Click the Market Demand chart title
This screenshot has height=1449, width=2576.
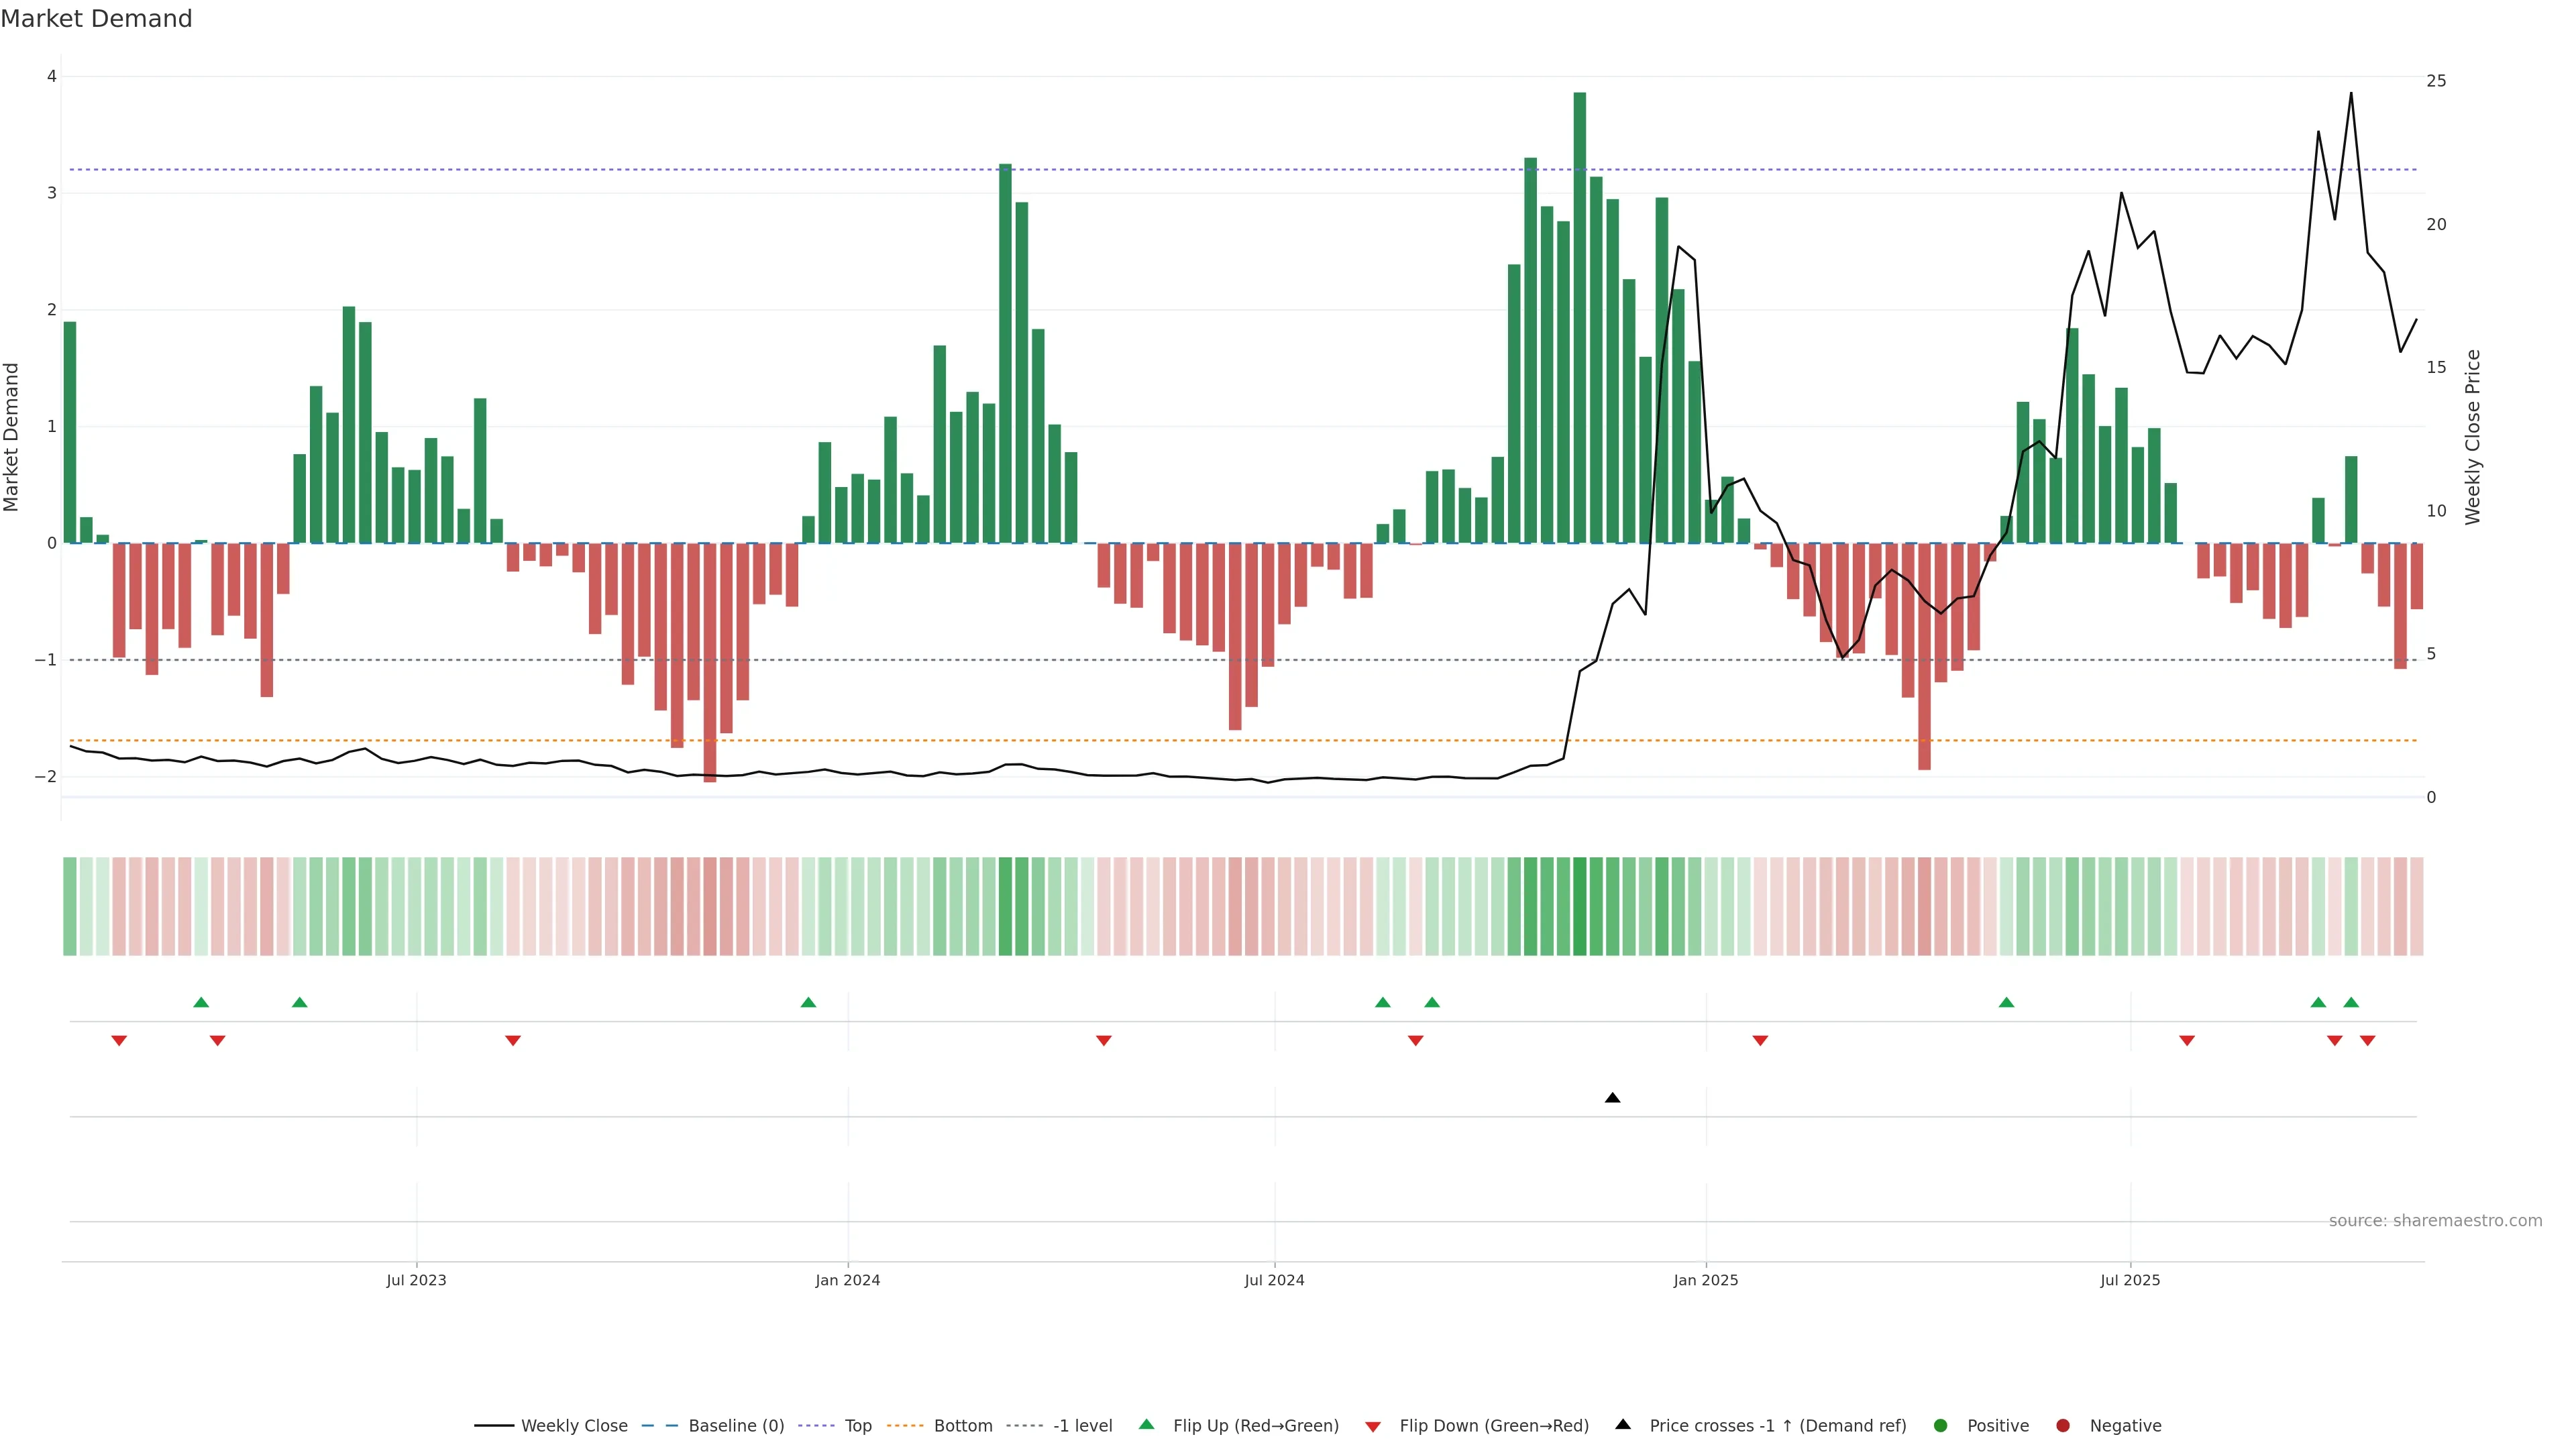pos(96,19)
